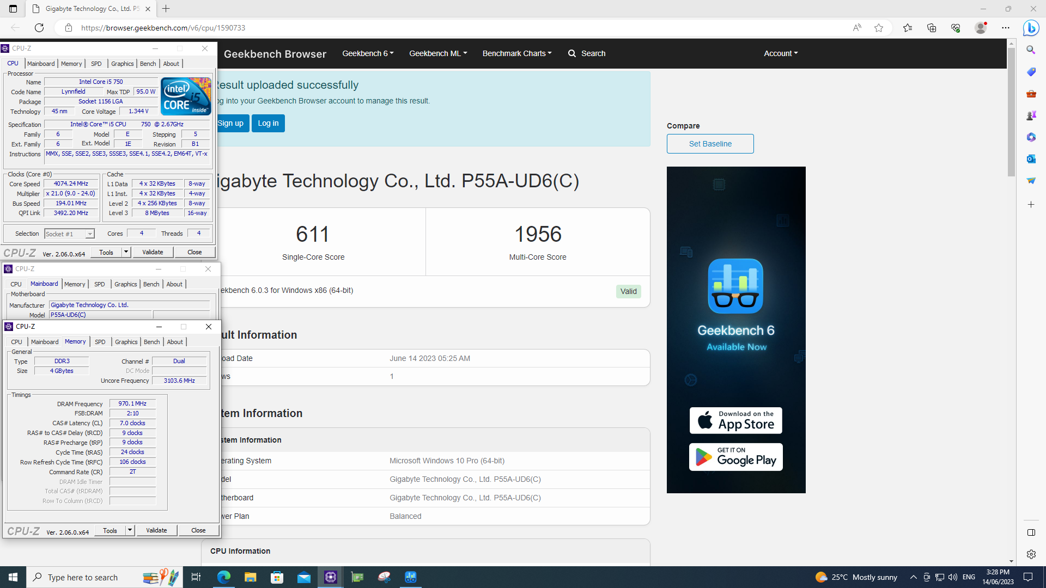The width and height of the screenshot is (1046, 588).
Task: Open the Edge Collections panel
Action: tap(932, 28)
